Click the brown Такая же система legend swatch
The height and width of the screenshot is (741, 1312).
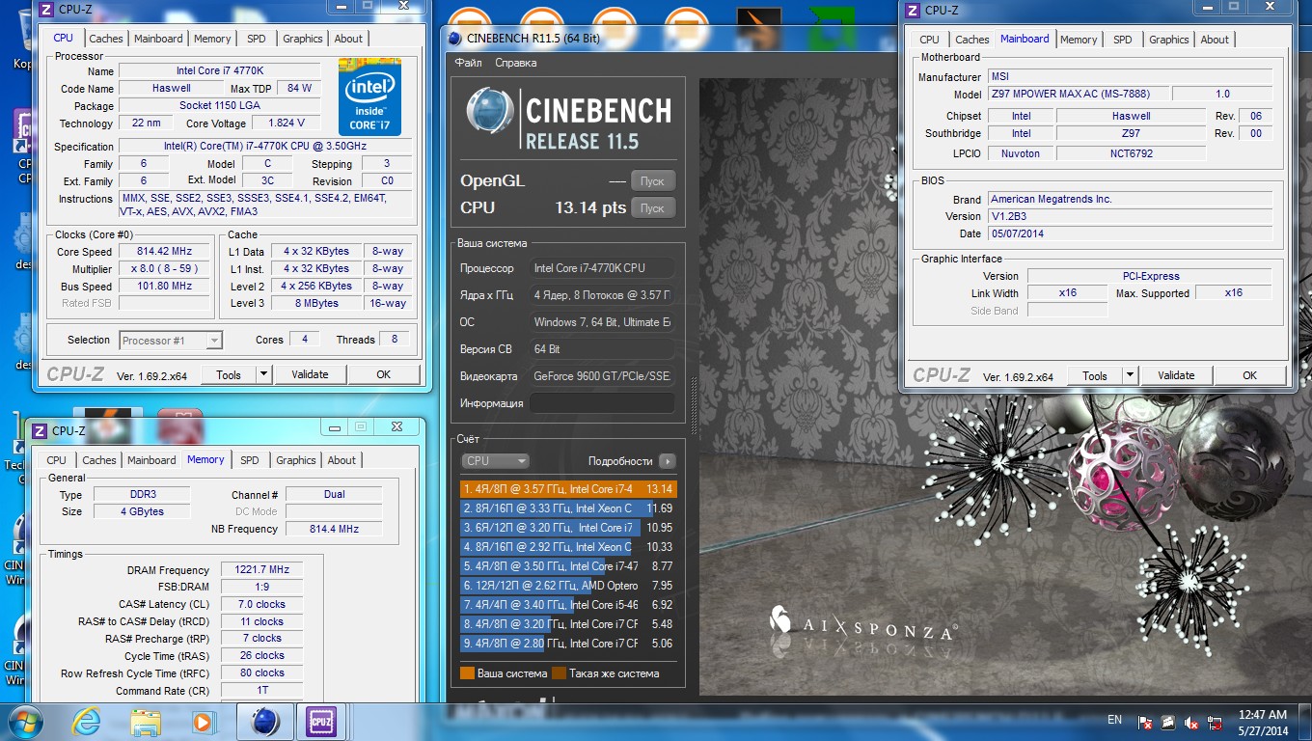pos(559,673)
